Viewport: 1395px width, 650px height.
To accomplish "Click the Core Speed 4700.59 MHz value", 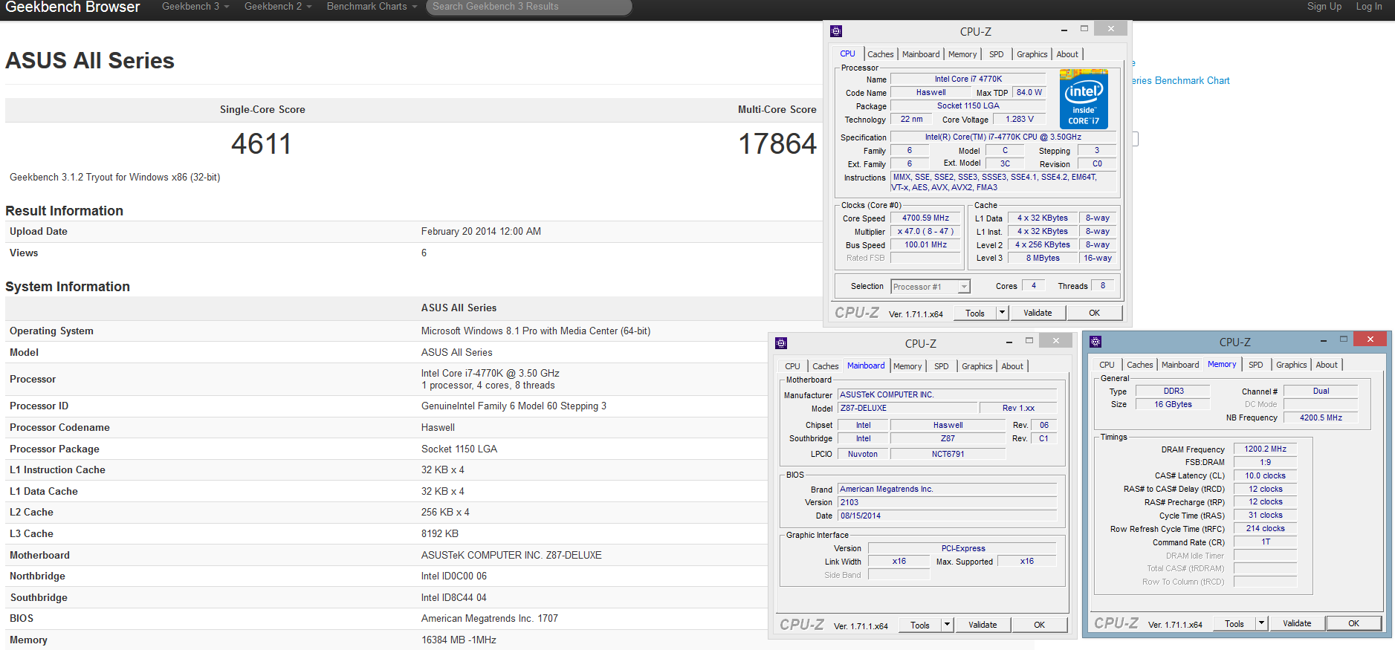I will 926,218.
